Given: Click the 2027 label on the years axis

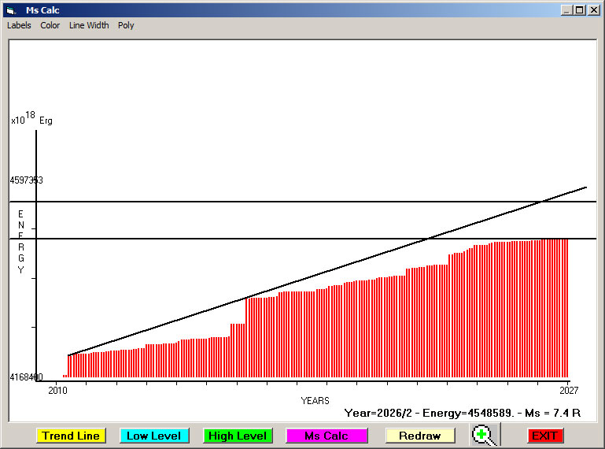Looking at the screenshot, I should (568, 390).
